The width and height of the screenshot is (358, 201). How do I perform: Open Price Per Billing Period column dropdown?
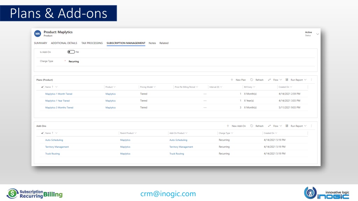(197, 87)
